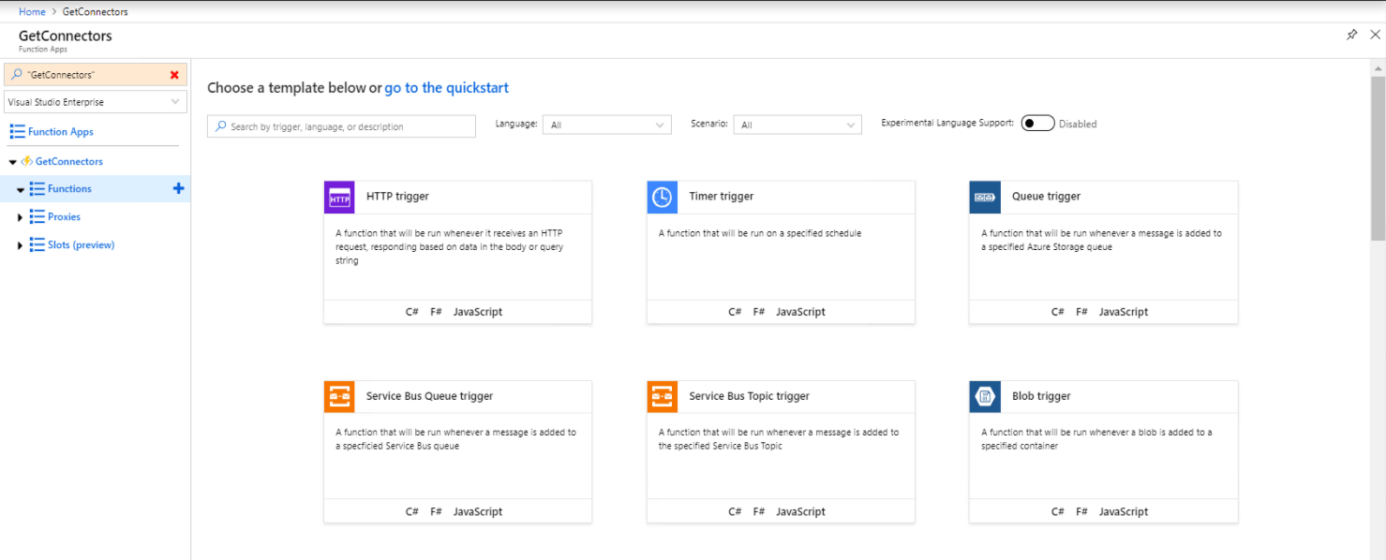Choose F# for Service Bus Topic trigger
Screen dimensions: 1386x560
point(759,511)
